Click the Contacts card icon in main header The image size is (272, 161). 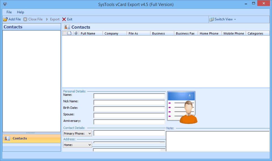point(67,27)
